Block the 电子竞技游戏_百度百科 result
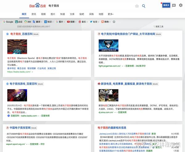The width and height of the screenshot is (185, 152). (40, 84)
